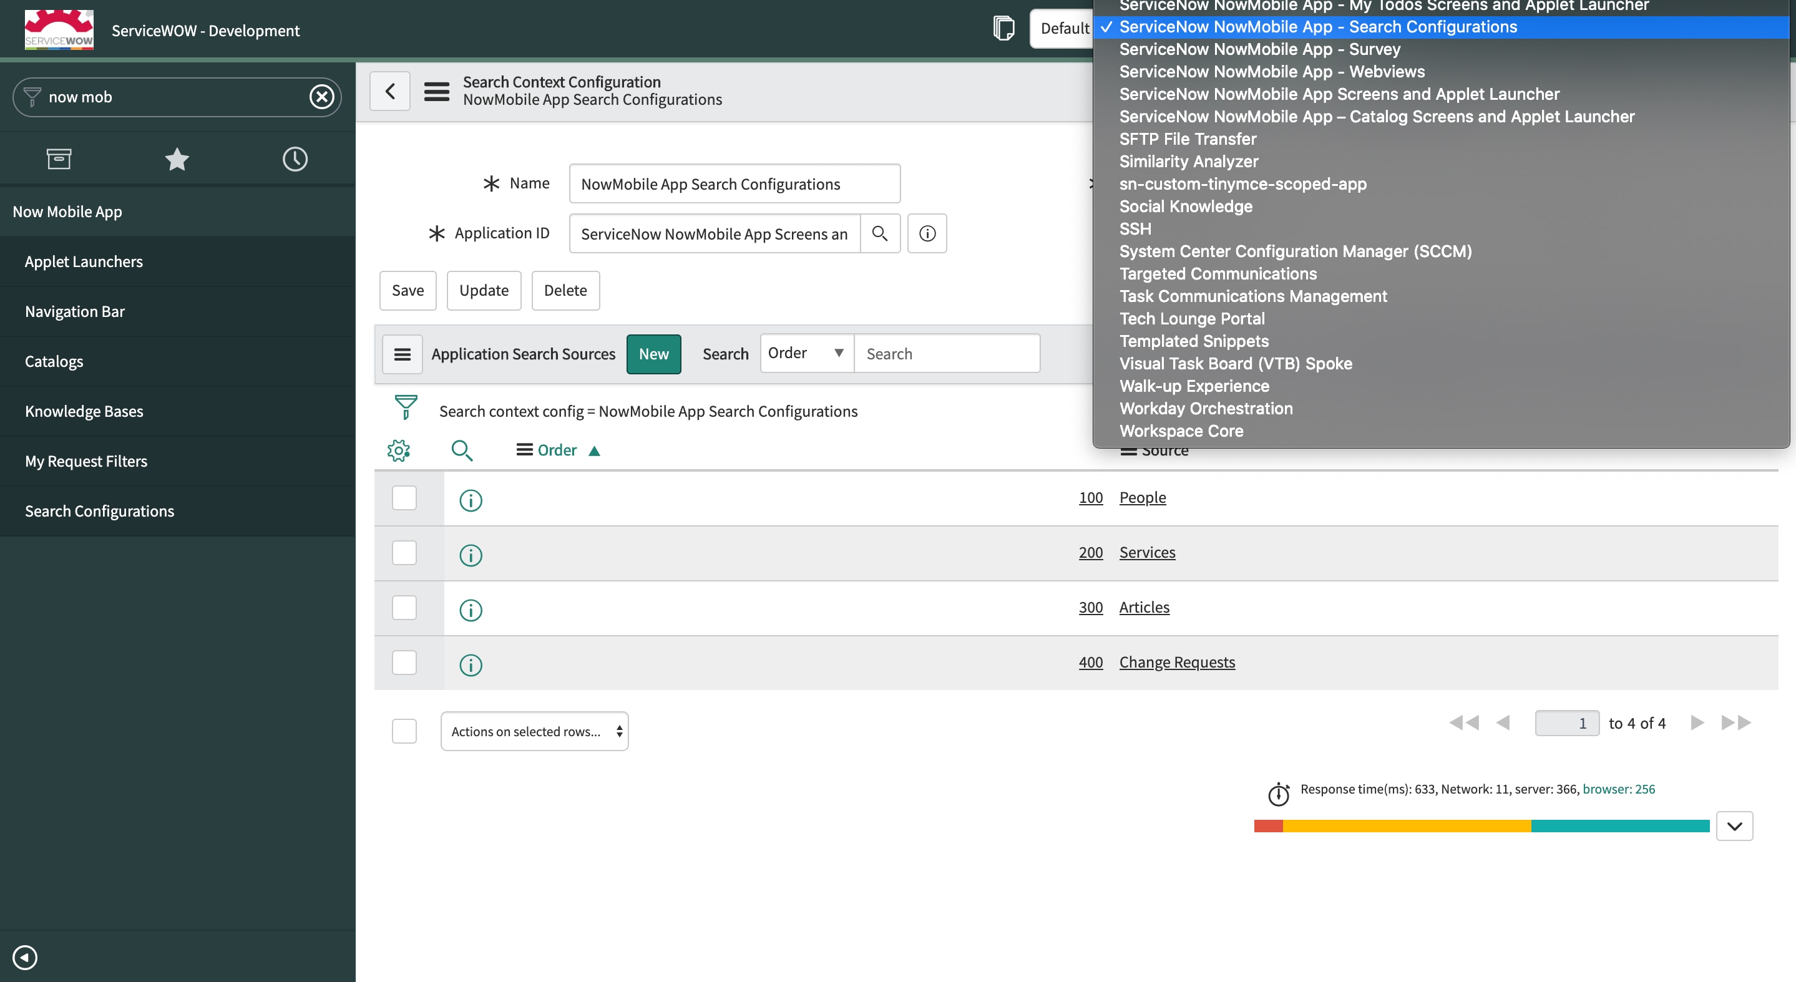Screen dimensions: 1796x982
Task: Check the People row checkbox
Action: click(x=404, y=498)
